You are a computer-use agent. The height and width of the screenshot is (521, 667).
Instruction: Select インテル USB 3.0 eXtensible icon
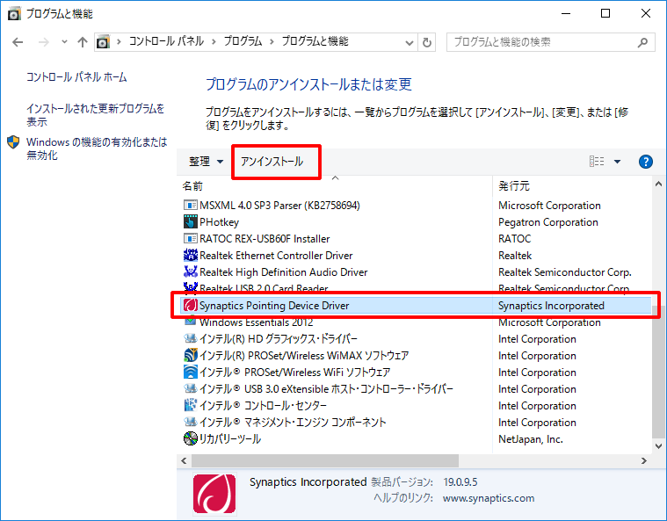click(190, 388)
